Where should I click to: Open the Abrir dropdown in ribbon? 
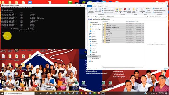click(x=148, y=8)
